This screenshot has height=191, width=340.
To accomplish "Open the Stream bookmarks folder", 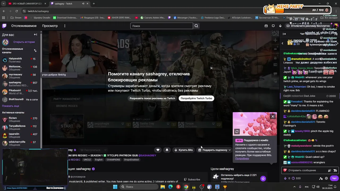I will click(x=16, y=18).
